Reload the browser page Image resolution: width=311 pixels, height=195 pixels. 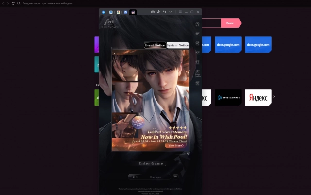13,3
